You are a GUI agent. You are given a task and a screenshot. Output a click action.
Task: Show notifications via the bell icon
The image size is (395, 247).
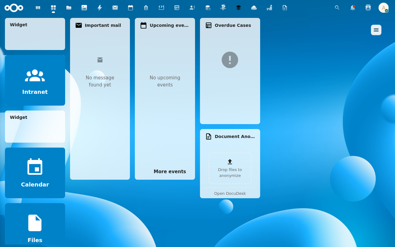(353, 8)
